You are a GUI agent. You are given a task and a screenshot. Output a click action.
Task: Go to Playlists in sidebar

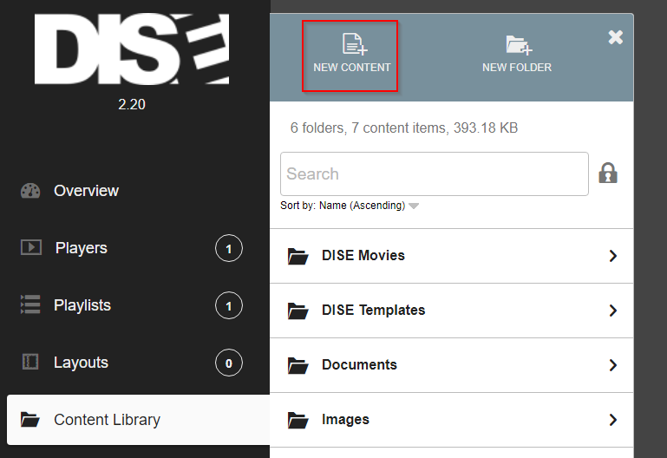(x=82, y=305)
